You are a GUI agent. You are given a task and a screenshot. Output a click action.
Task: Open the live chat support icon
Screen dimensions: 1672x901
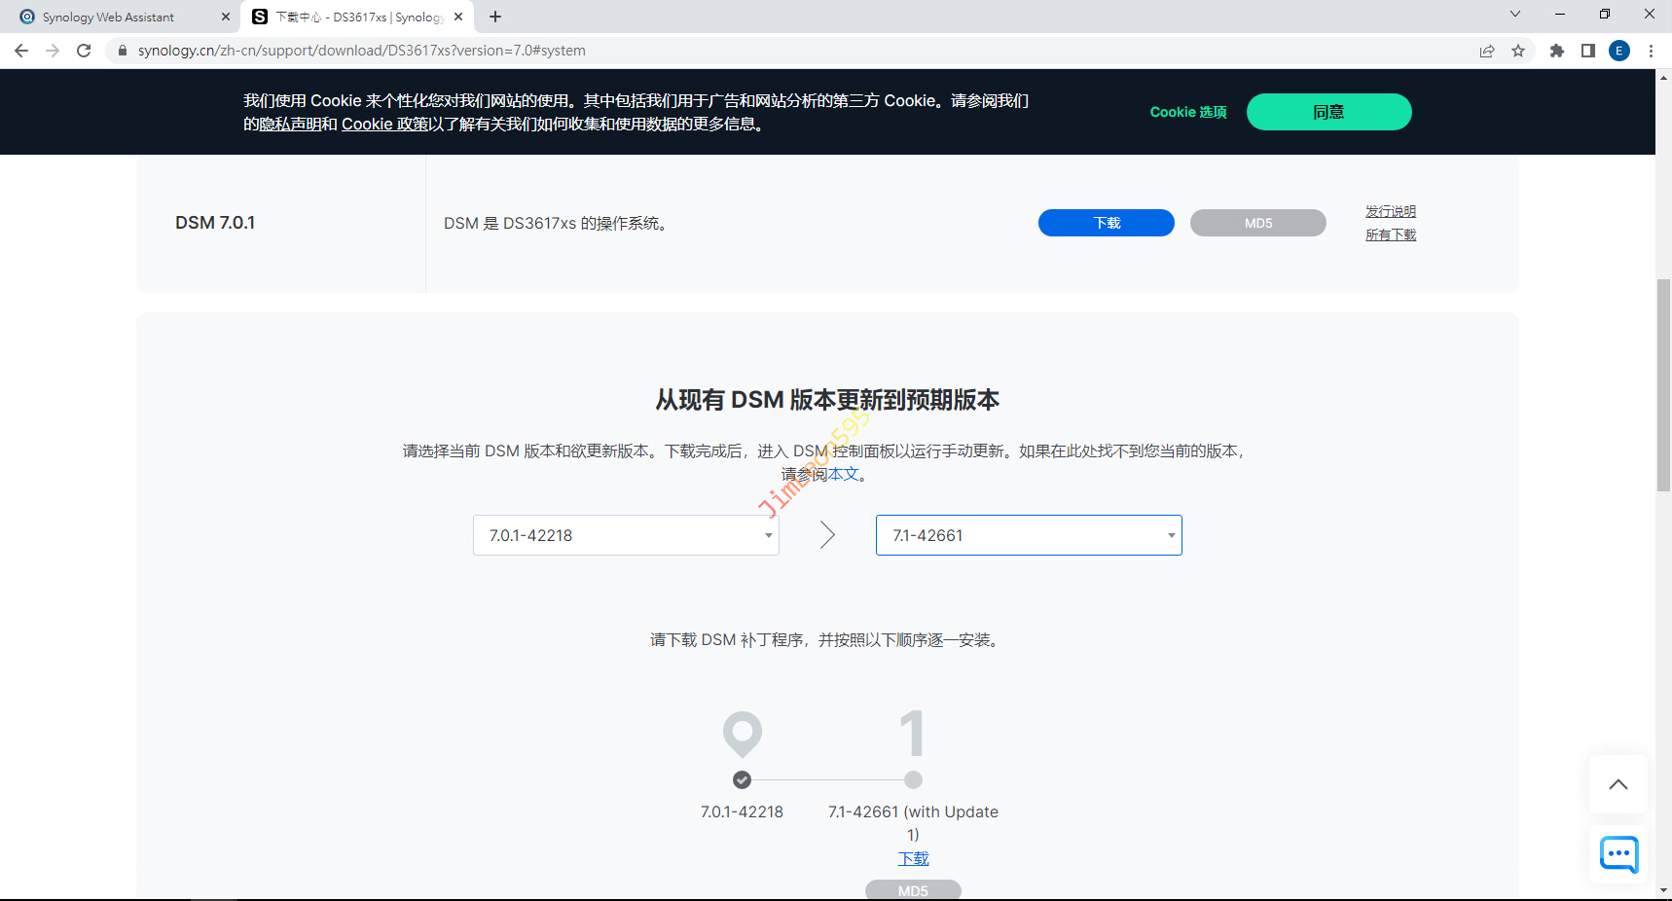(1618, 855)
